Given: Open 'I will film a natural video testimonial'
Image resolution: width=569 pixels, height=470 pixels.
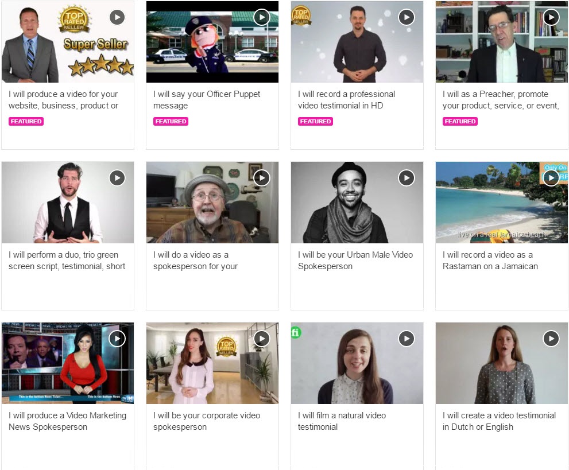Looking at the screenshot, I should (x=342, y=421).
